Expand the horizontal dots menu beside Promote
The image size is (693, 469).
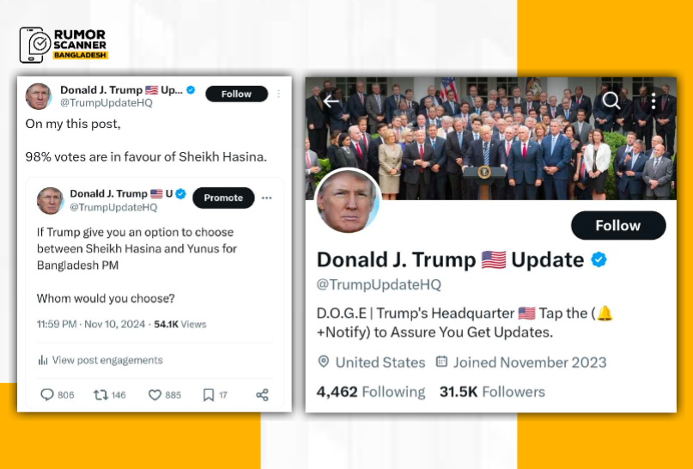point(266,198)
